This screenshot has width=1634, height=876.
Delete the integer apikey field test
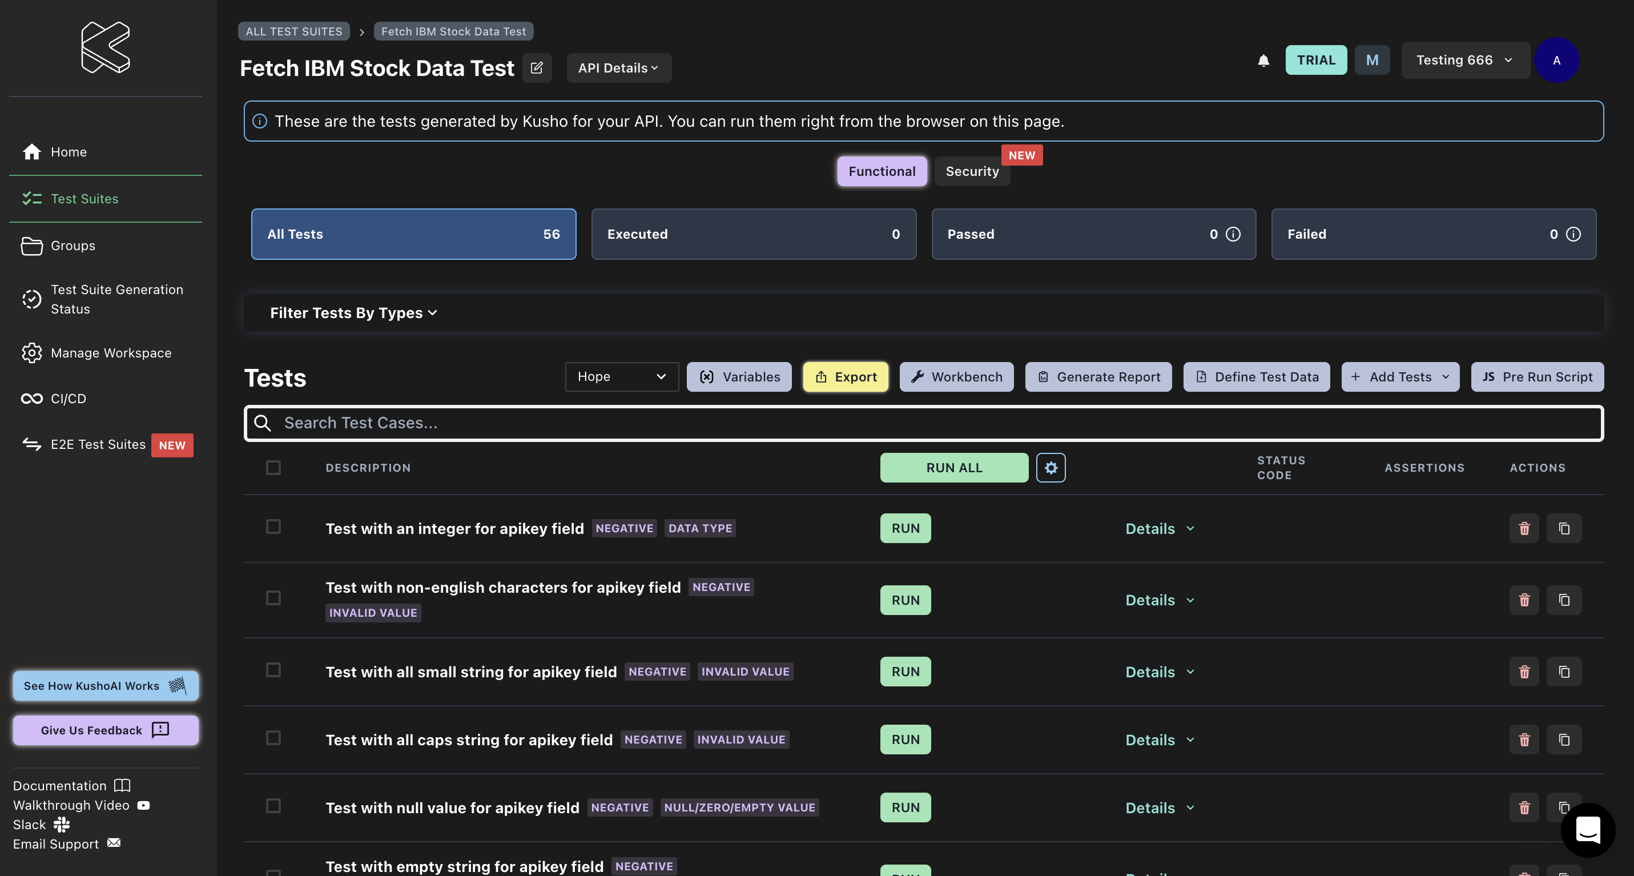[x=1524, y=528]
